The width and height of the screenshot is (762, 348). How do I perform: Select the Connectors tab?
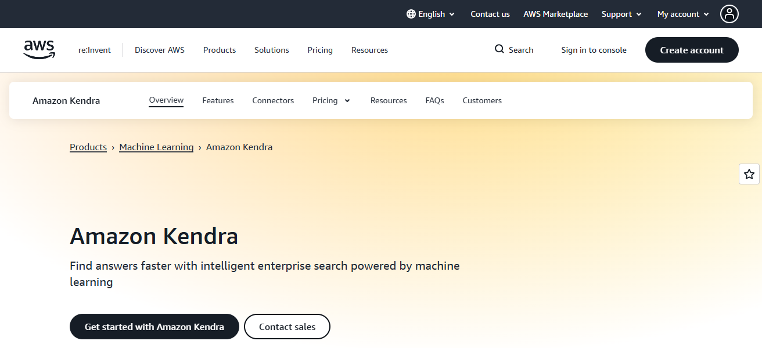(273, 100)
